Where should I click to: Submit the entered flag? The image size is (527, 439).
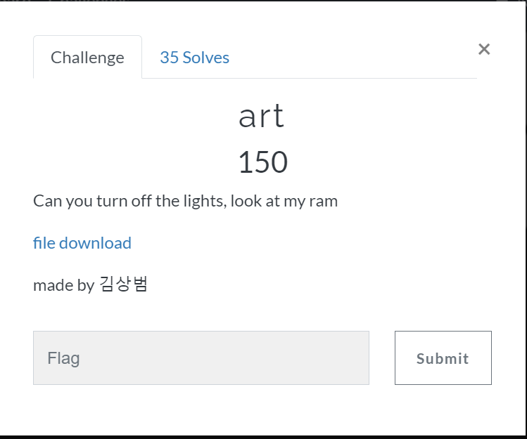pyautogui.click(x=443, y=358)
